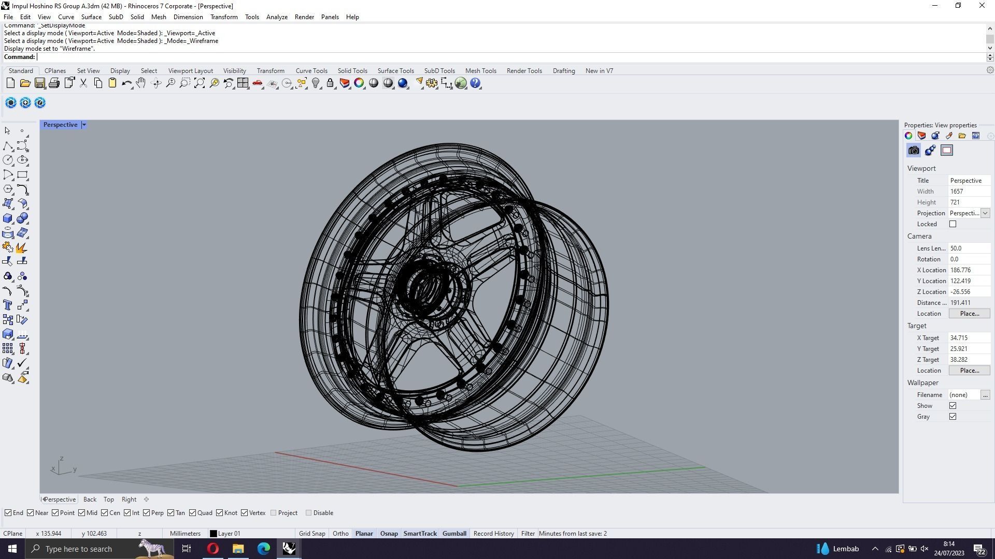Open the Edit Layers icon
Screen dimensions: 995x559
(345, 83)
